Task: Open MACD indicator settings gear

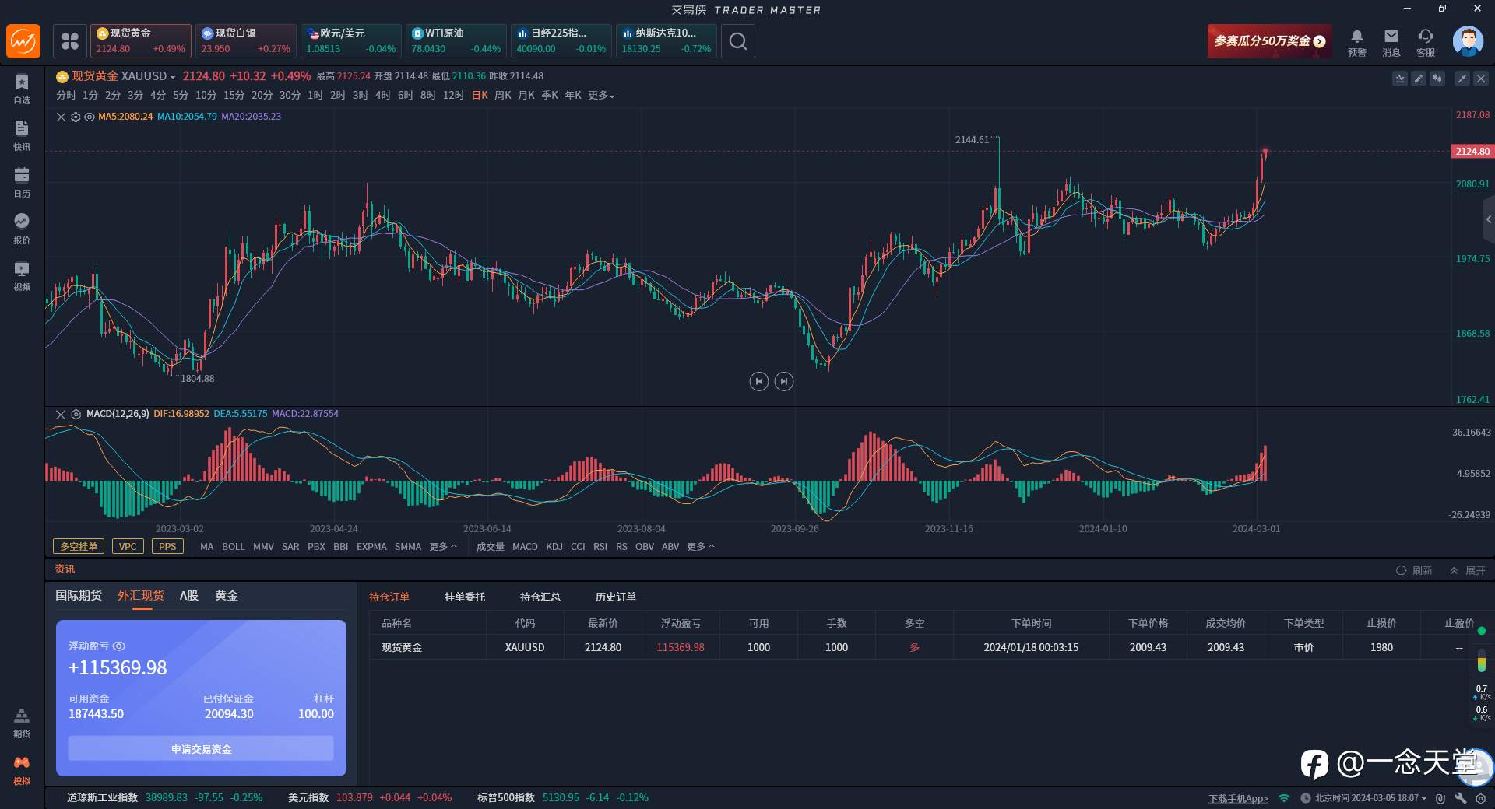Action: (x=76, y=415)
